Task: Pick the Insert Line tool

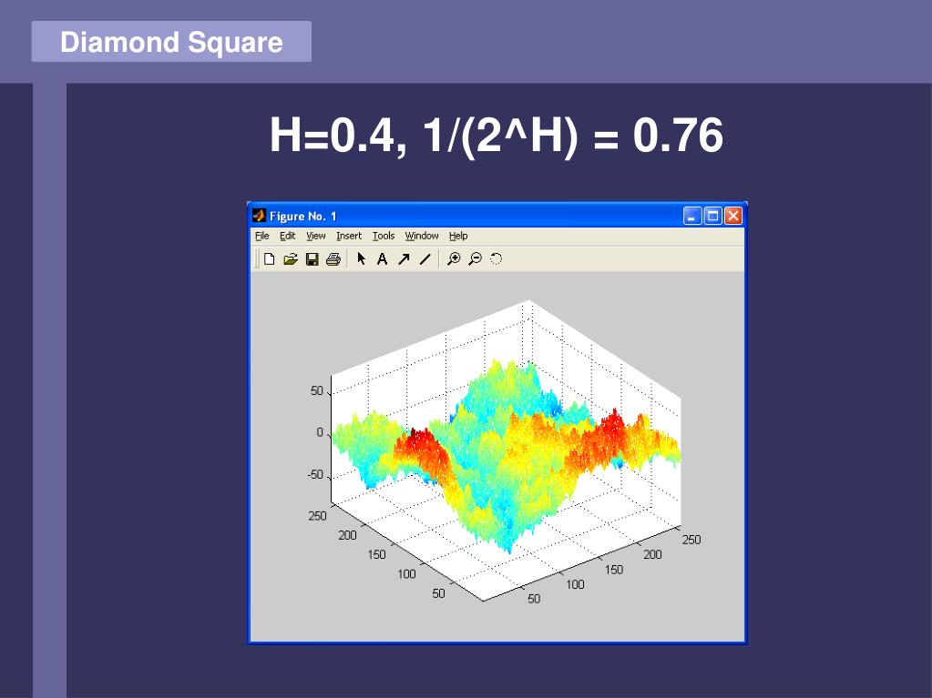Action: [x=425, y=258]
